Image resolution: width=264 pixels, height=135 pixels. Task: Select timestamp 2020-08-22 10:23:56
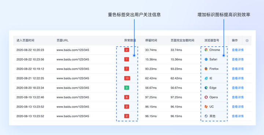[x=30, y=59]
